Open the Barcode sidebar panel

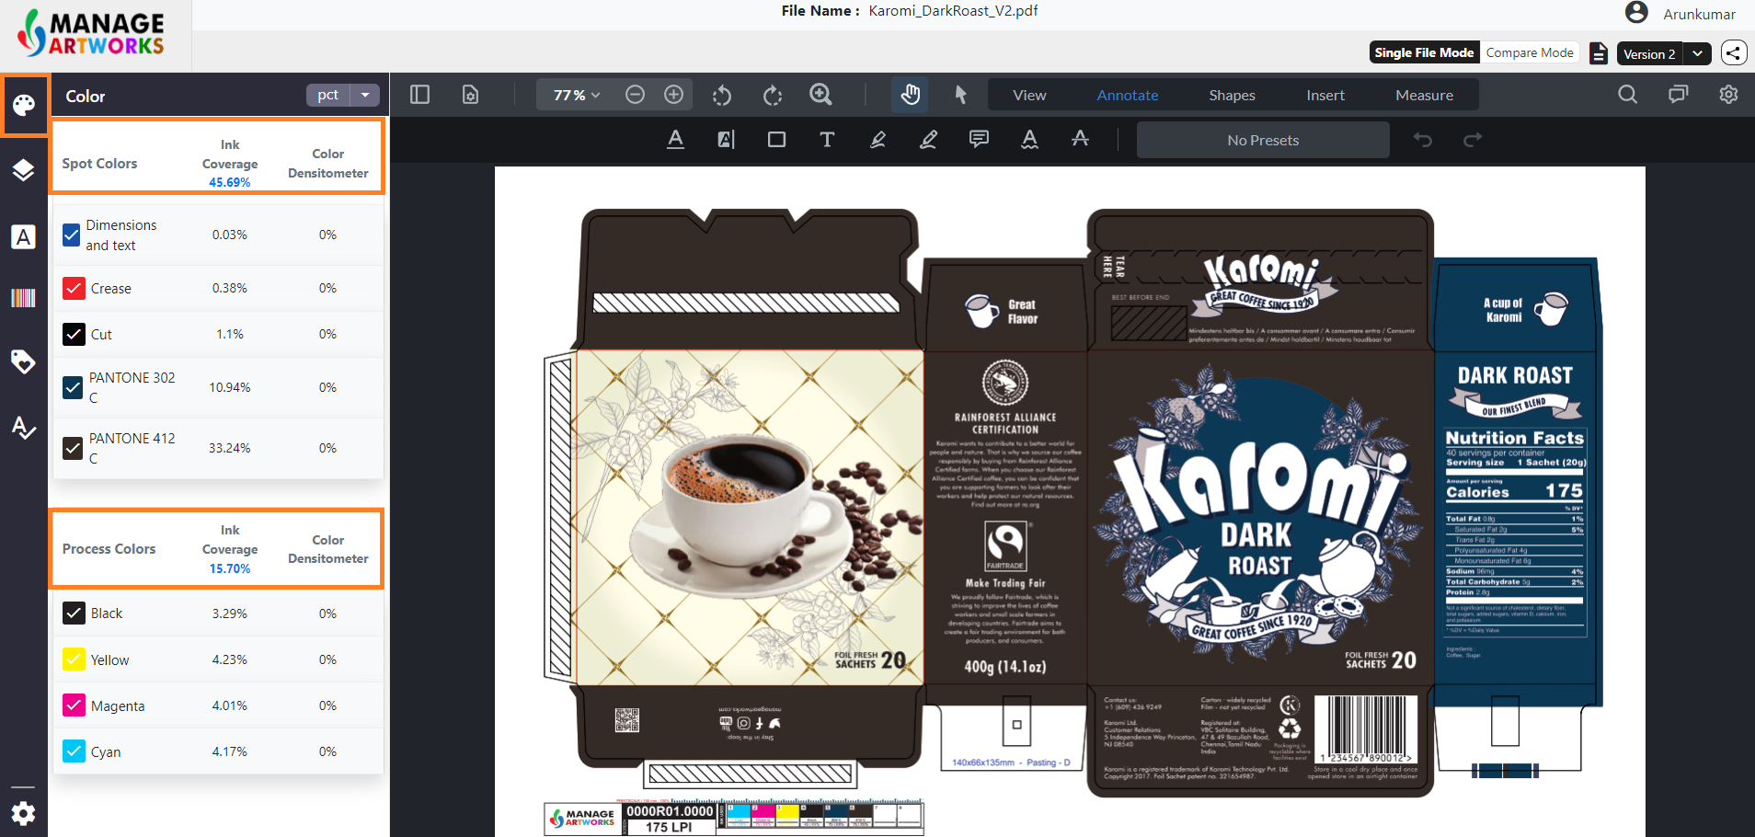pos(24,298)
